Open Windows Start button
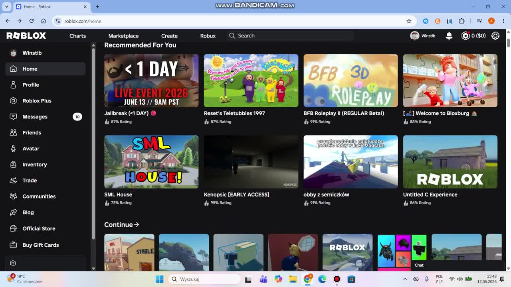Screen dimensions: 511x287 click(x=159, y=279)
